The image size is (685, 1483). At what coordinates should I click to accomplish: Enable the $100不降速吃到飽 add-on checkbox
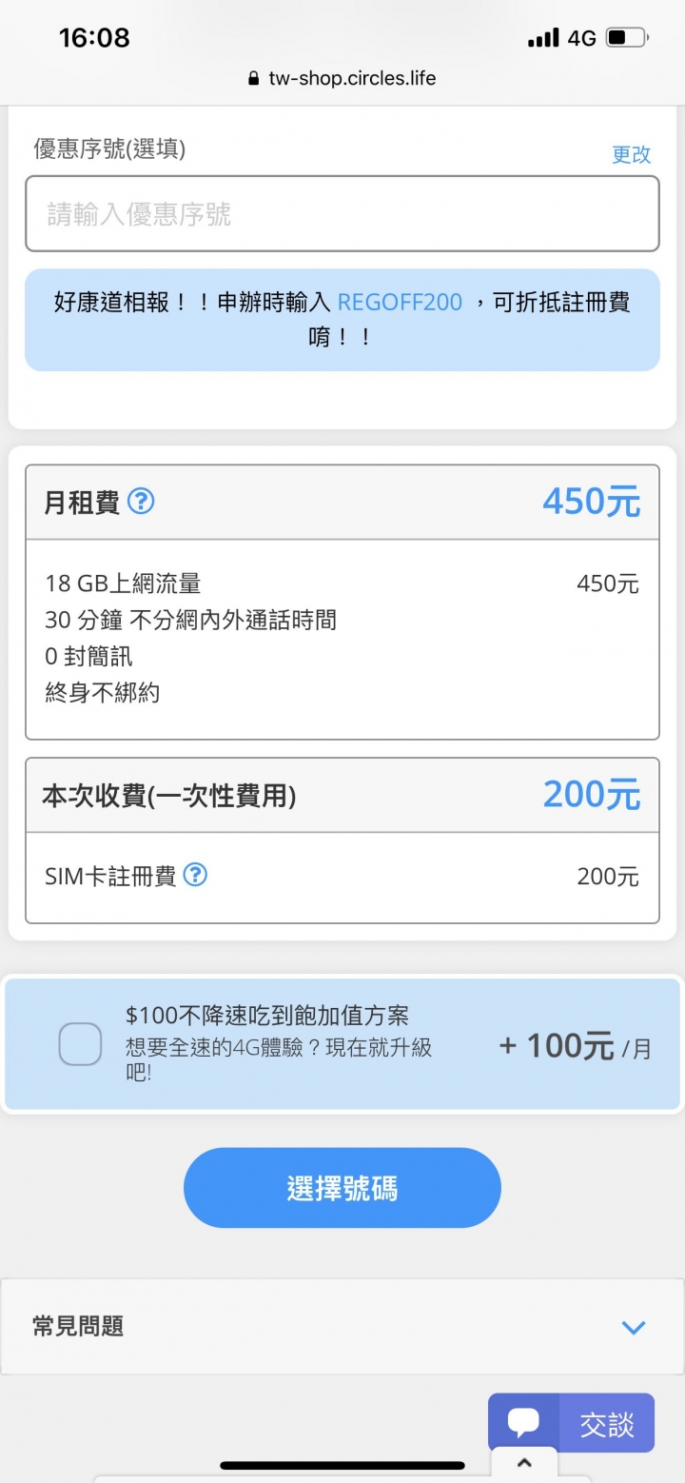(x=80, y=1044)
